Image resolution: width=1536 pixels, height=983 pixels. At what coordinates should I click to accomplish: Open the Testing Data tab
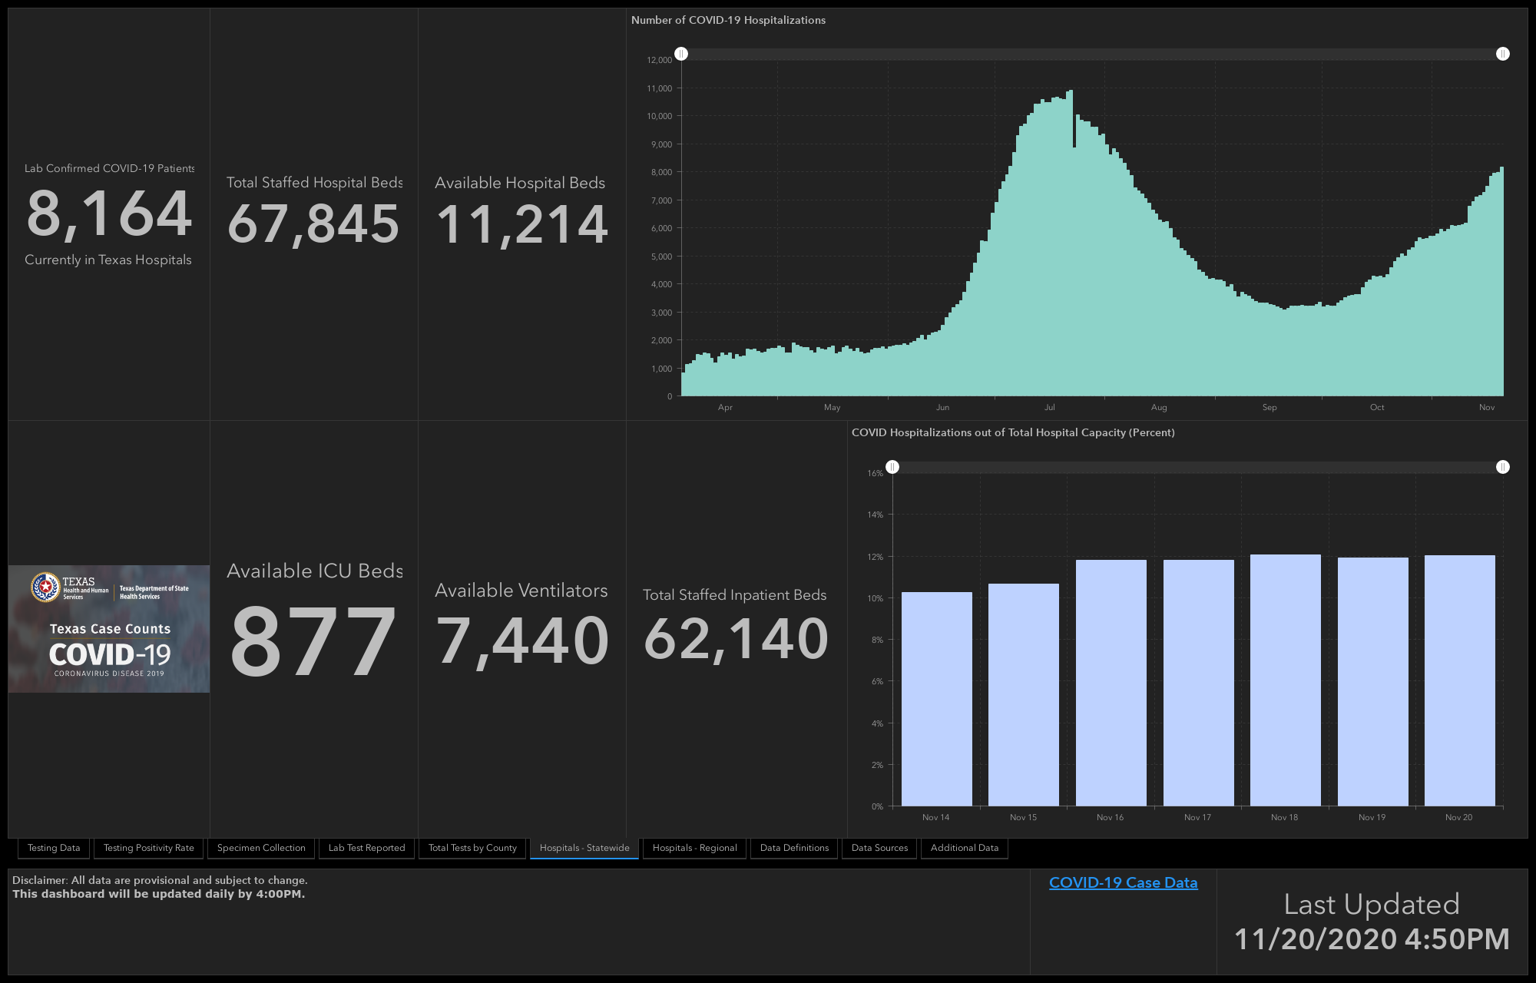point(54,848)
